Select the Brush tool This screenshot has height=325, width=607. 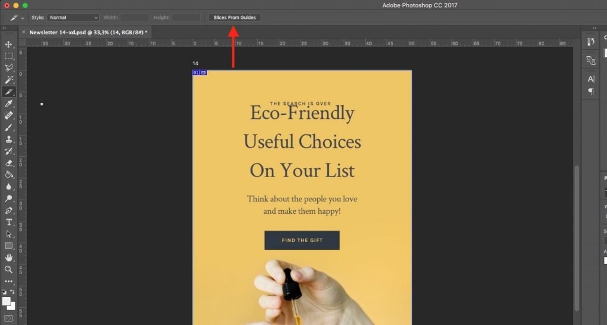click(9, 127)
